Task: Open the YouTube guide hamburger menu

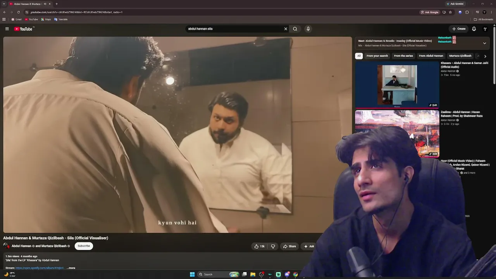Action: point(7,29)
